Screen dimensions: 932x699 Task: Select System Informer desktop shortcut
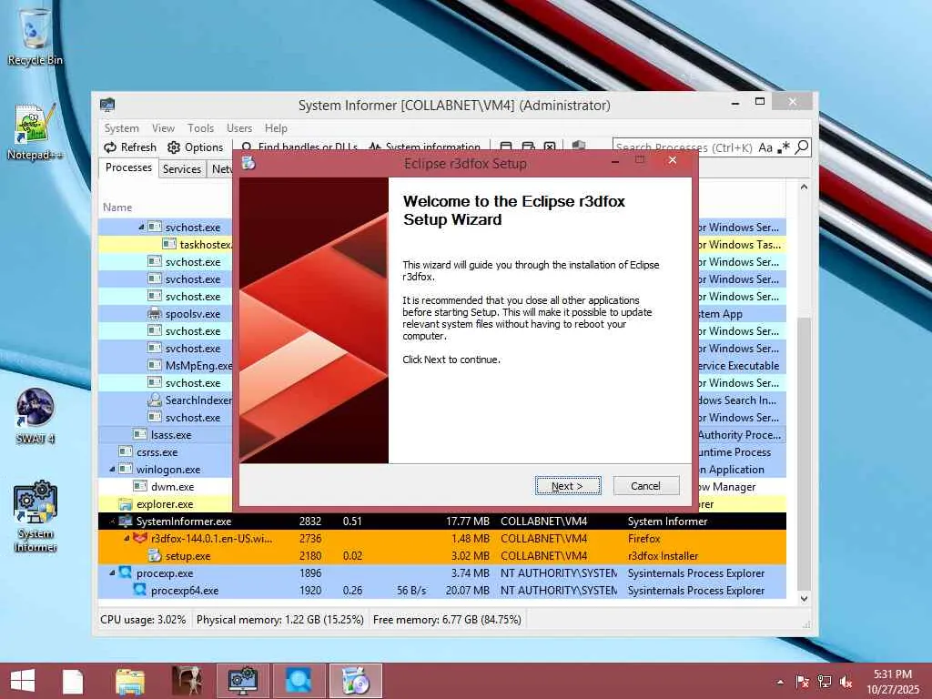tap(35, 517)
